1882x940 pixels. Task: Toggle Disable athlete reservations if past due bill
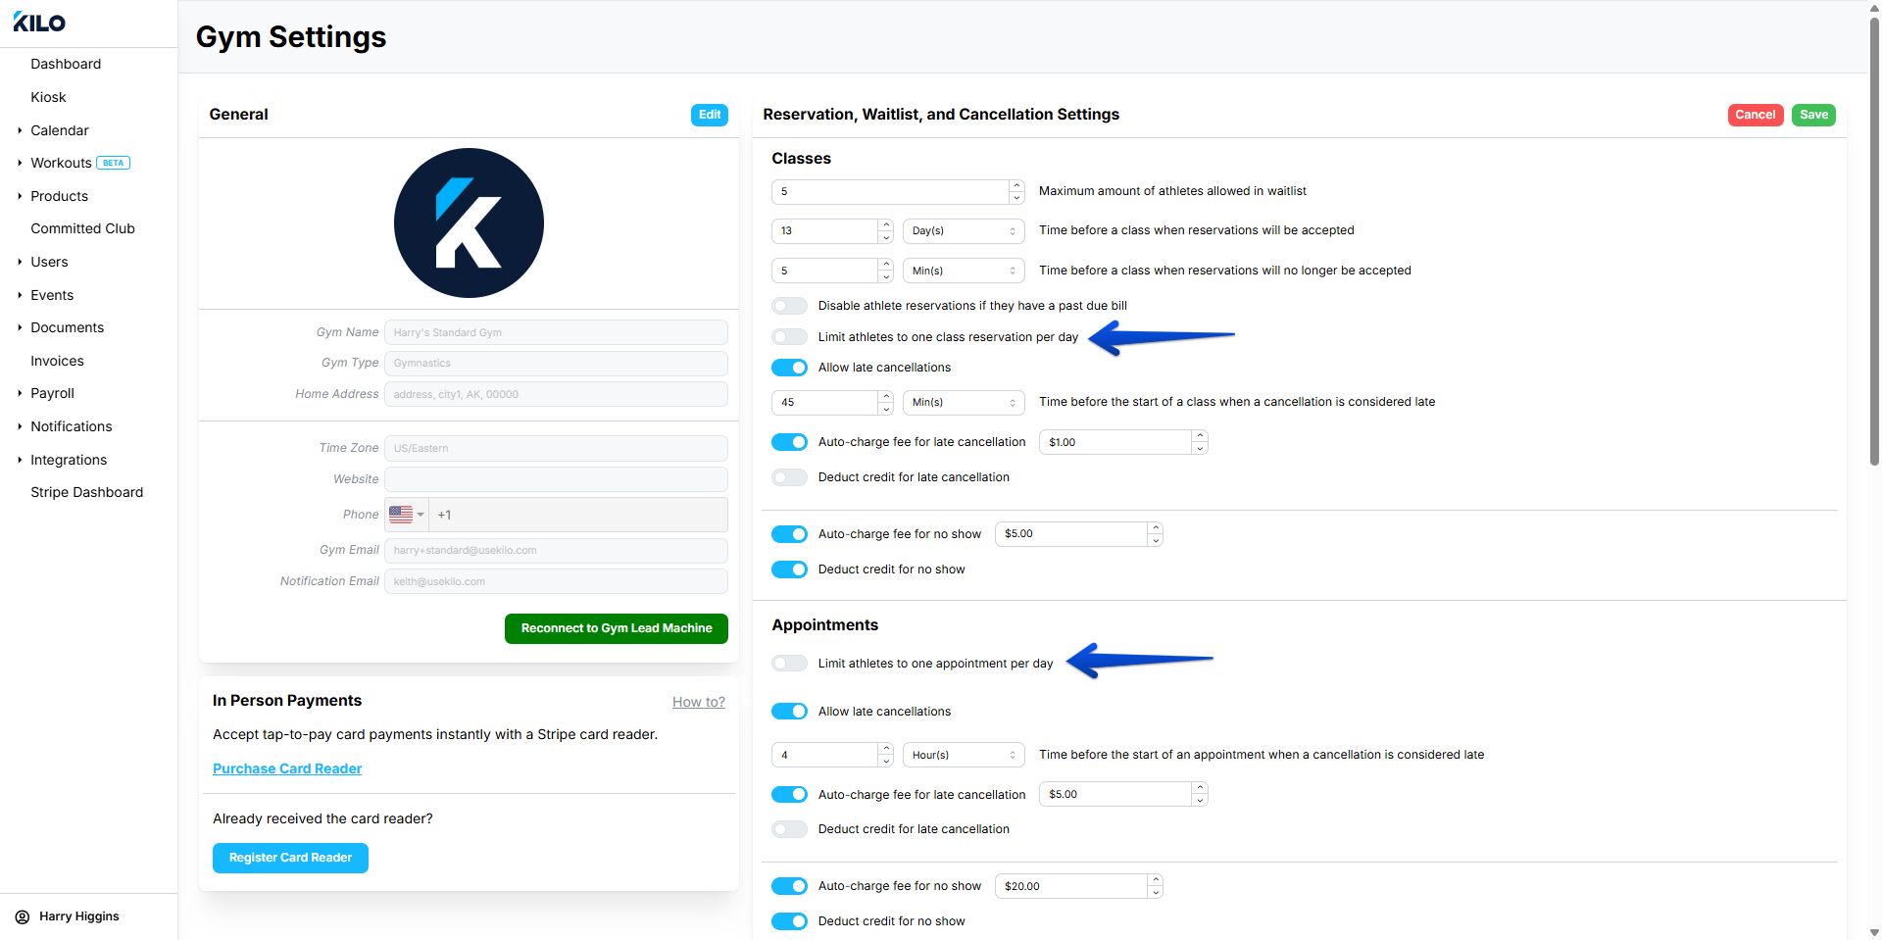coord(789,306)
